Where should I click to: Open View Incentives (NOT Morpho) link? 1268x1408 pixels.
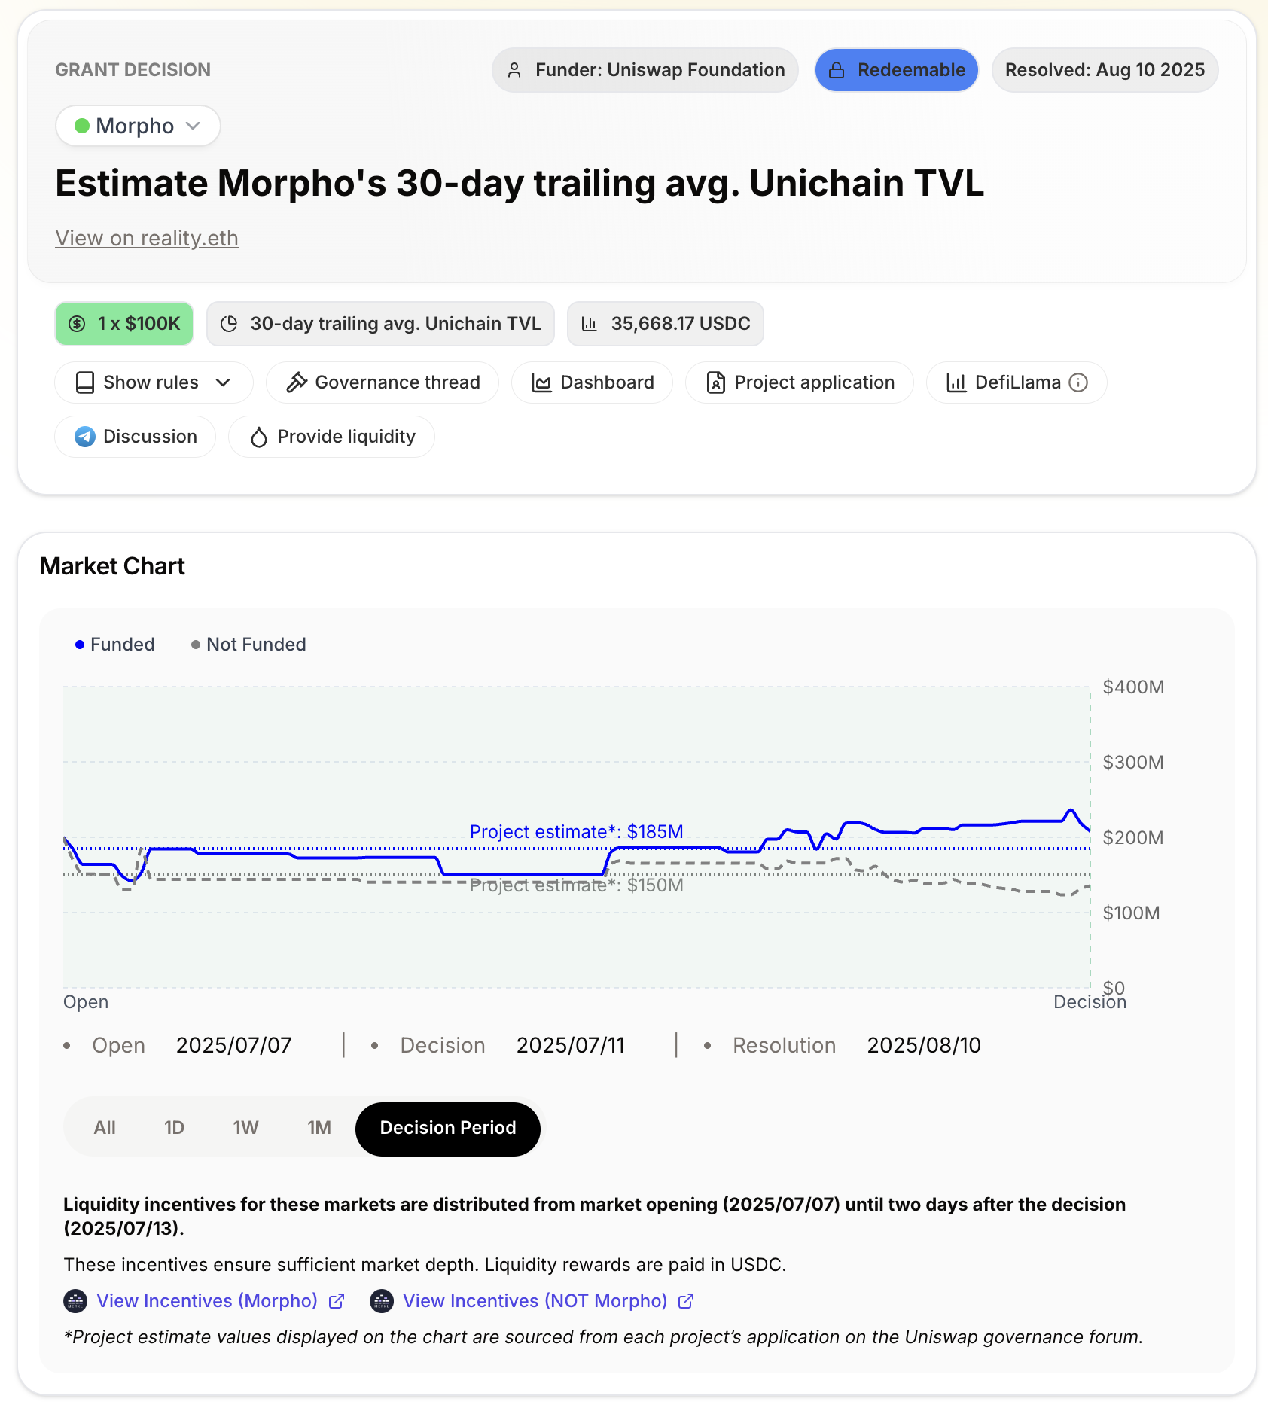[535, 1301]
